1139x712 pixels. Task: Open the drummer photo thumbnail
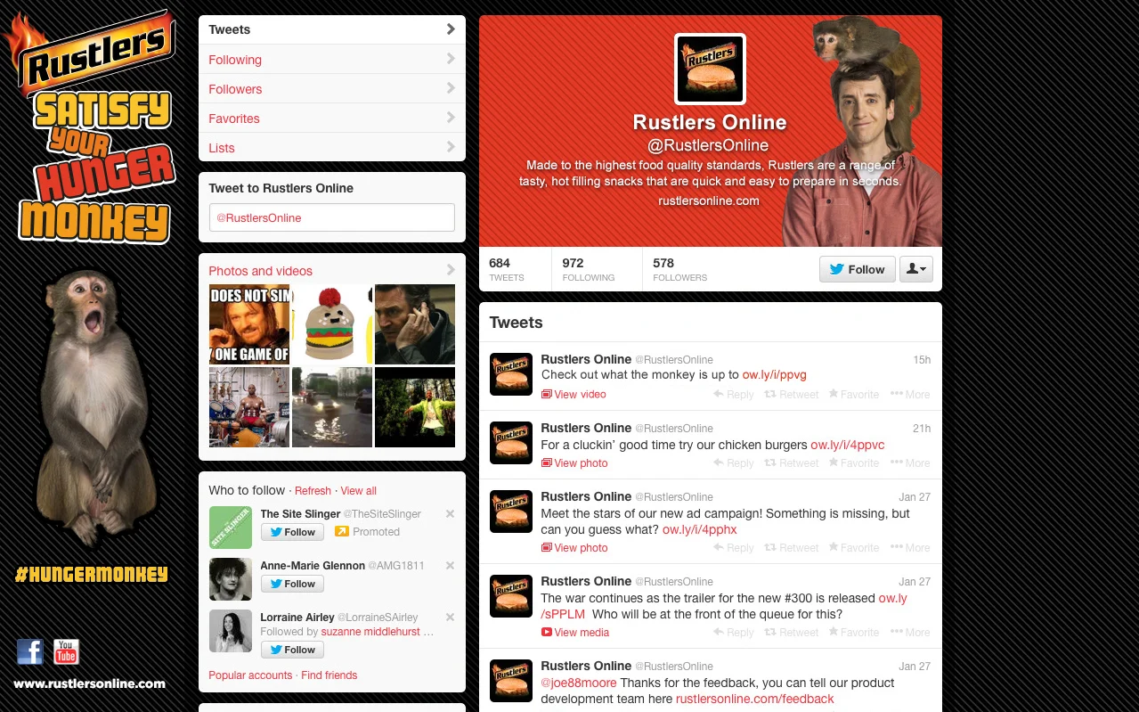point(249,407)
